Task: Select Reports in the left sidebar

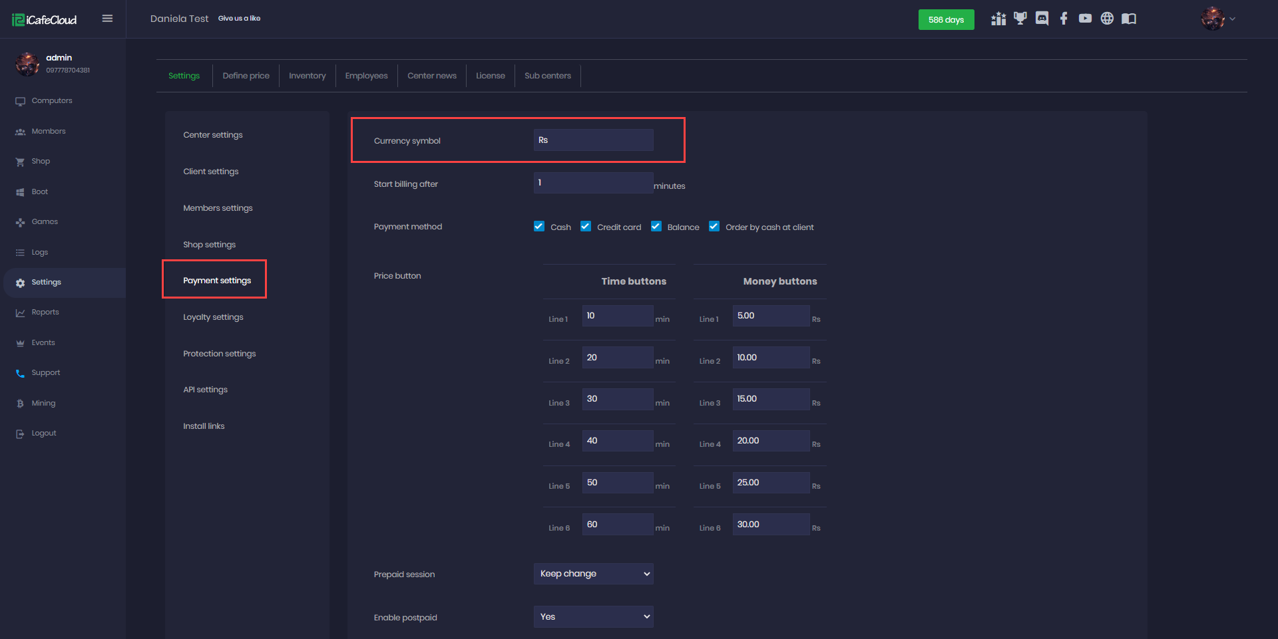Action: [45, 313]
